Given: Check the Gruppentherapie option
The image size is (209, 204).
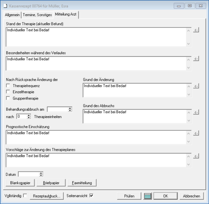Looking at the screenshot, I should tap(8, 98).
